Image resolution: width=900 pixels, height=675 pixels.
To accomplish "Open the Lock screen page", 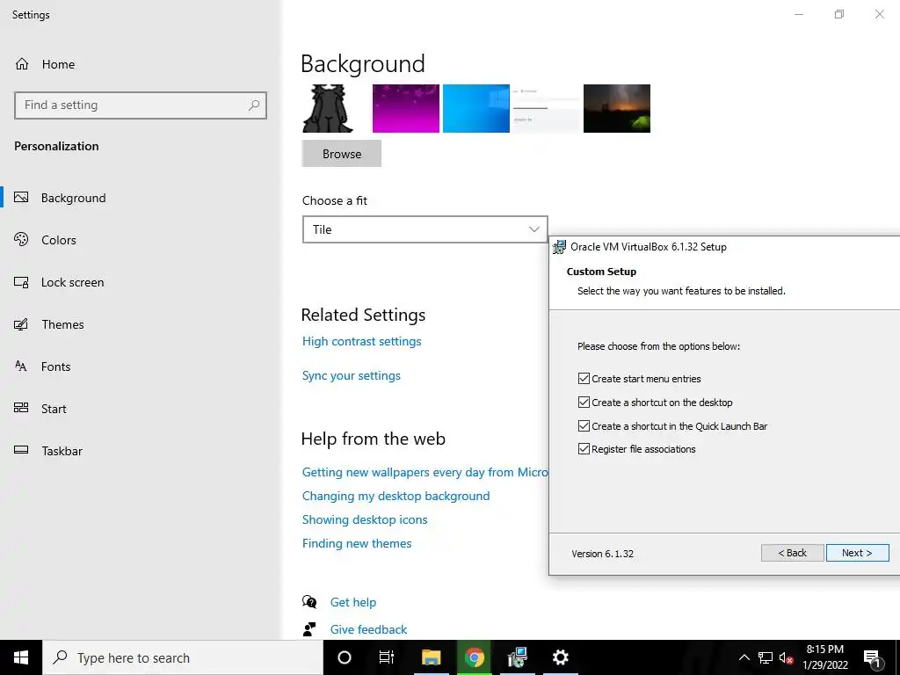I will [x=72, y=282].
